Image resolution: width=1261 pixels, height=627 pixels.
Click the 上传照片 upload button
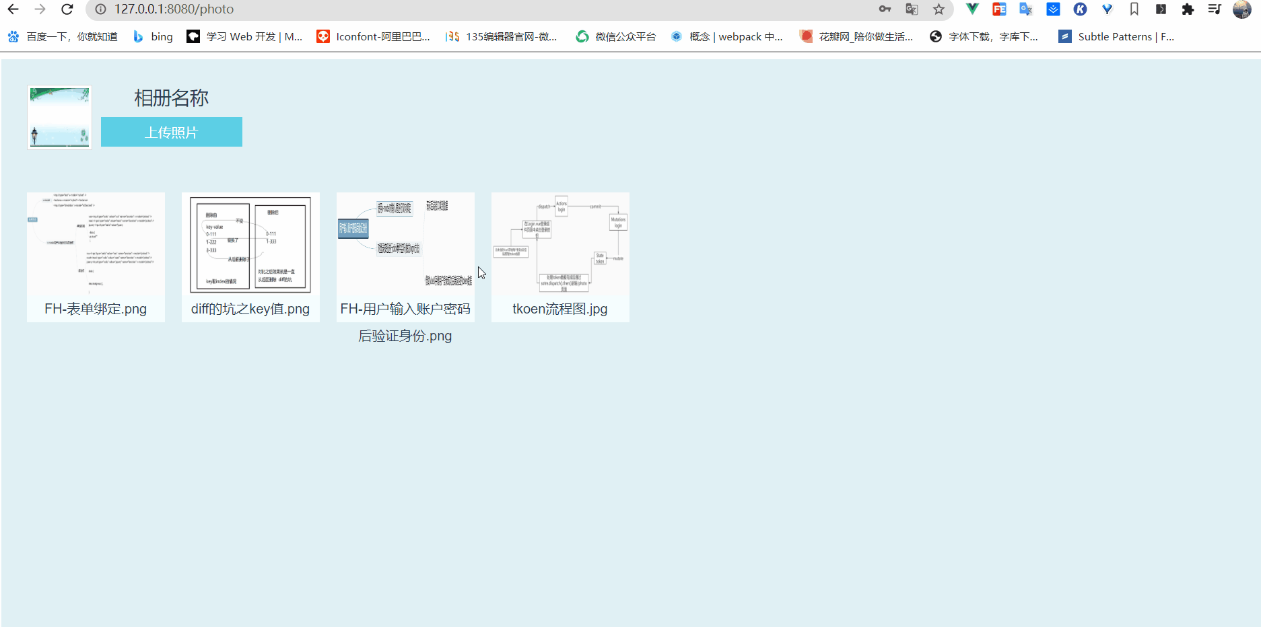click(172, 132)
